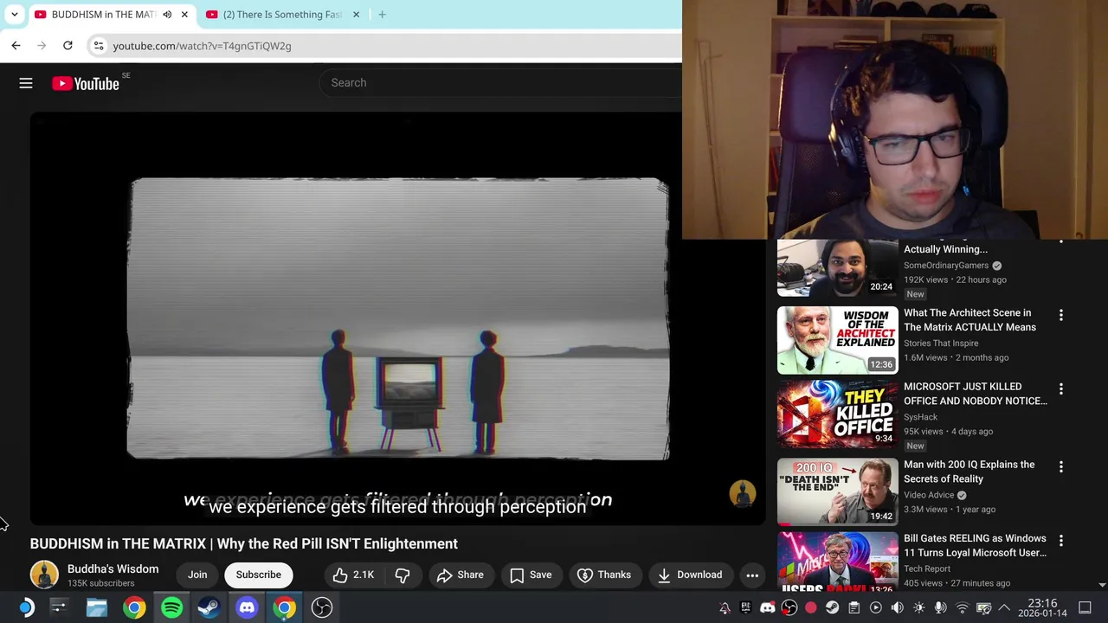Open options menu for Microsoft Office video

(x=1061, y=389)
